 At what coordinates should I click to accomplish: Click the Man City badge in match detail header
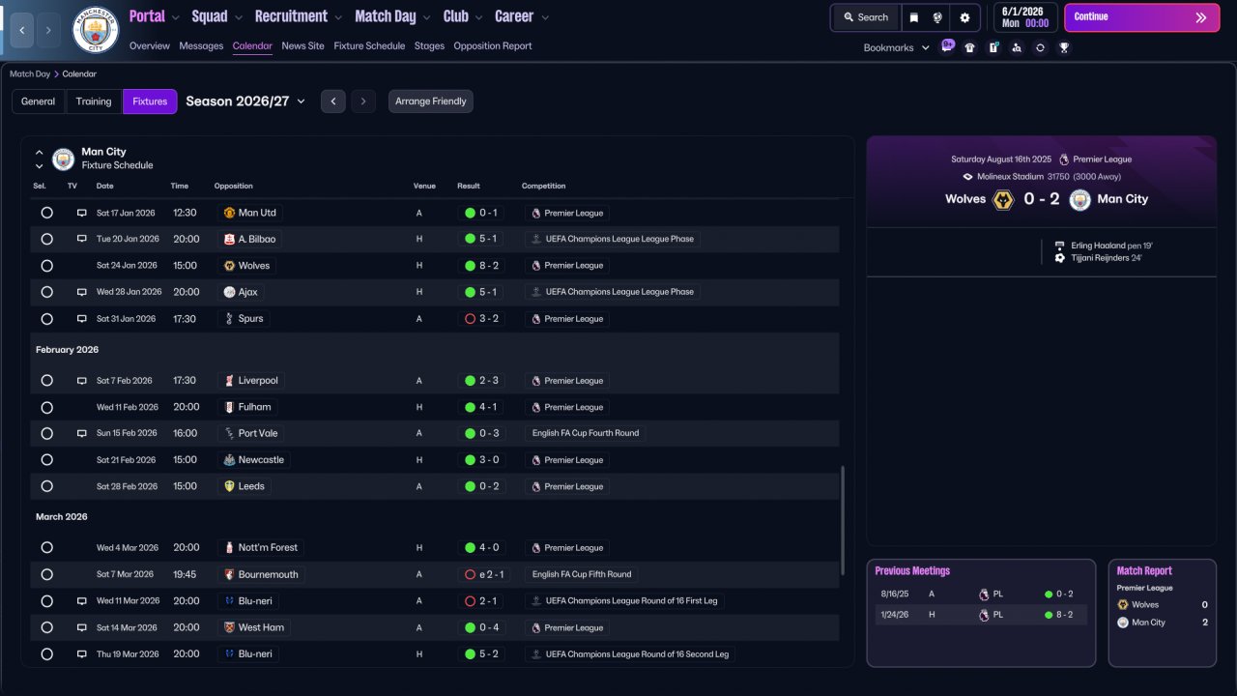click(1080, 199)
